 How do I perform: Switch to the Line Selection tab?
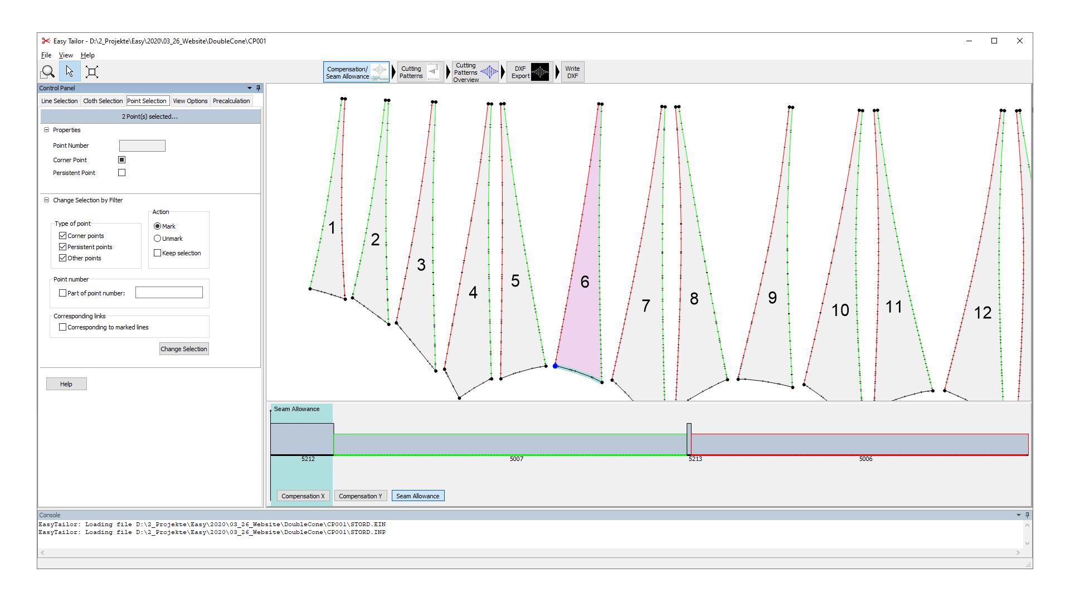click(x=59, y=101)
